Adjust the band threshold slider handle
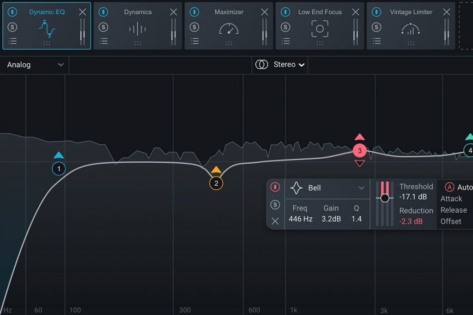Image resolution: width=473 pixels, height=315 pixels. [x=385, y=198]
